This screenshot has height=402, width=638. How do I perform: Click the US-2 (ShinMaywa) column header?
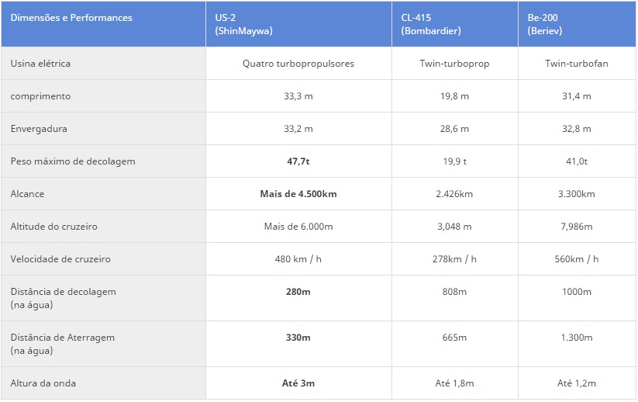(243, 24)
